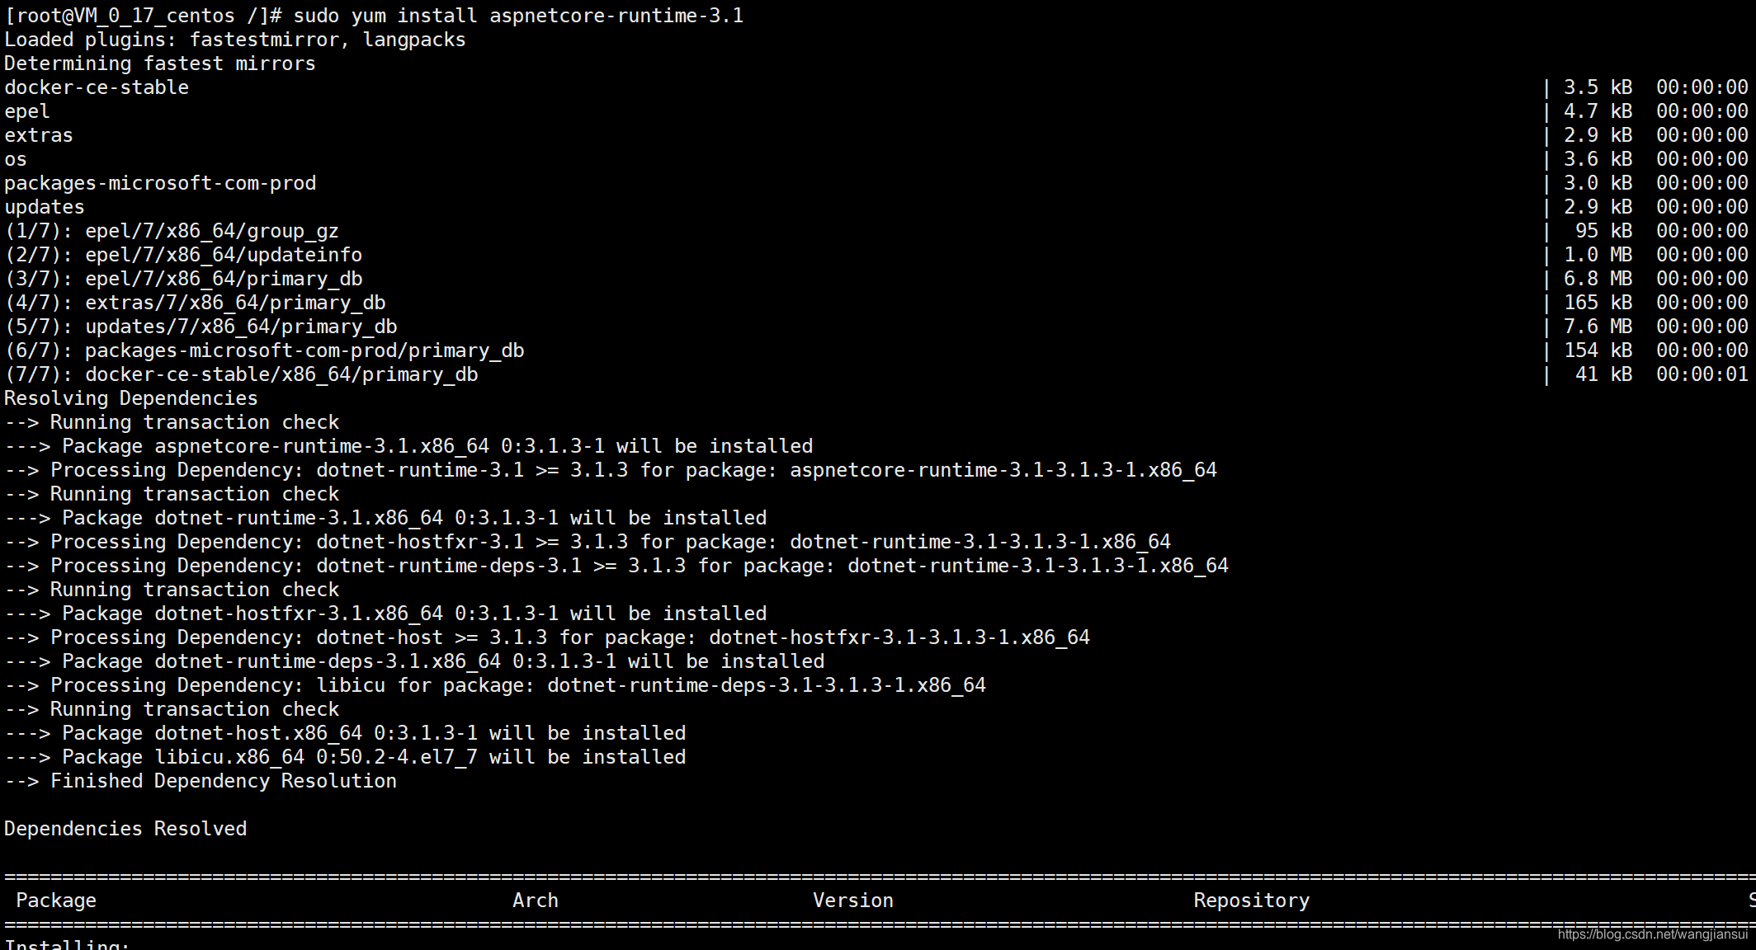Screen dimensions: 1756x950
Task: Click the csdn blog watermark link
Action: (1652, 934)
